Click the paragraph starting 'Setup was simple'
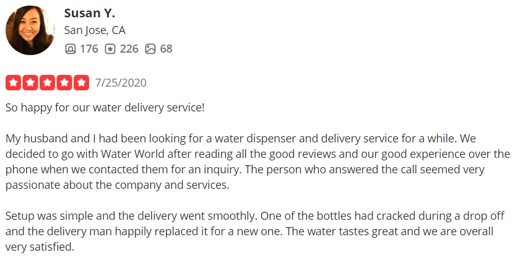This screenshot has height=260, width=515. point(255,232)
